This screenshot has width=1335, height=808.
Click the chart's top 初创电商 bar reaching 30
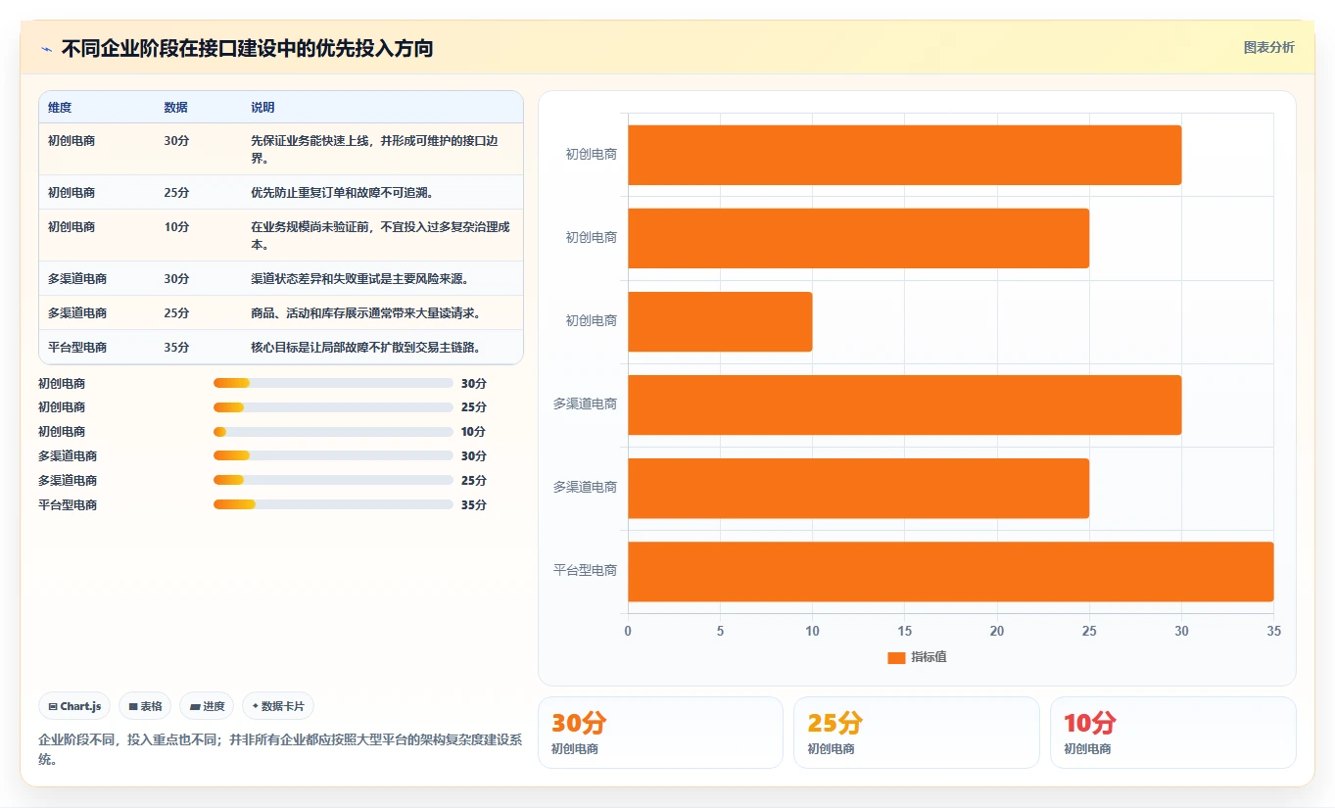click(904, 155)
